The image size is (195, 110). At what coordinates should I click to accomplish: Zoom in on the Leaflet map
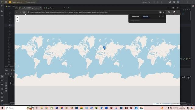click(x=17, y=17)
